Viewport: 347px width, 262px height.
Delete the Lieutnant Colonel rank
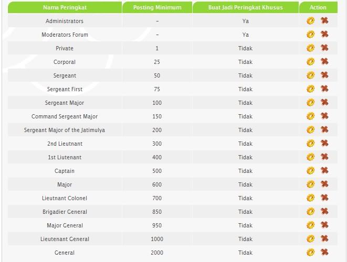pos(324,198)
